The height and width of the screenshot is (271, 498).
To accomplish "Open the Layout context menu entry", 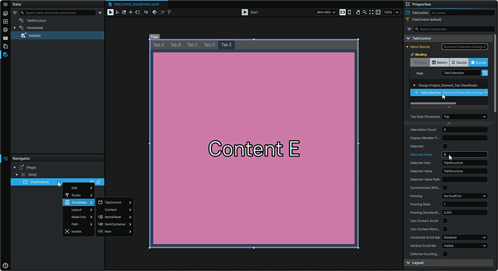I will click(79, 210).
